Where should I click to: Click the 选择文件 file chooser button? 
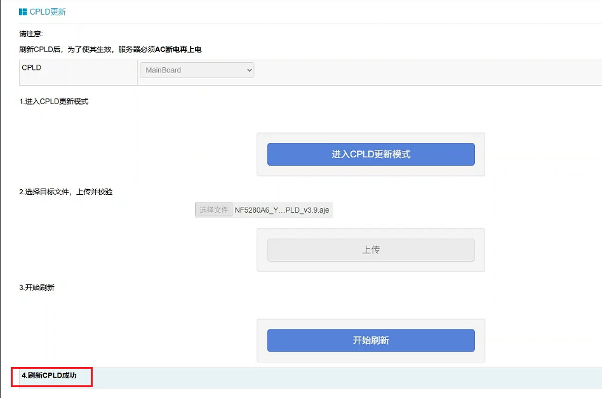213,210
